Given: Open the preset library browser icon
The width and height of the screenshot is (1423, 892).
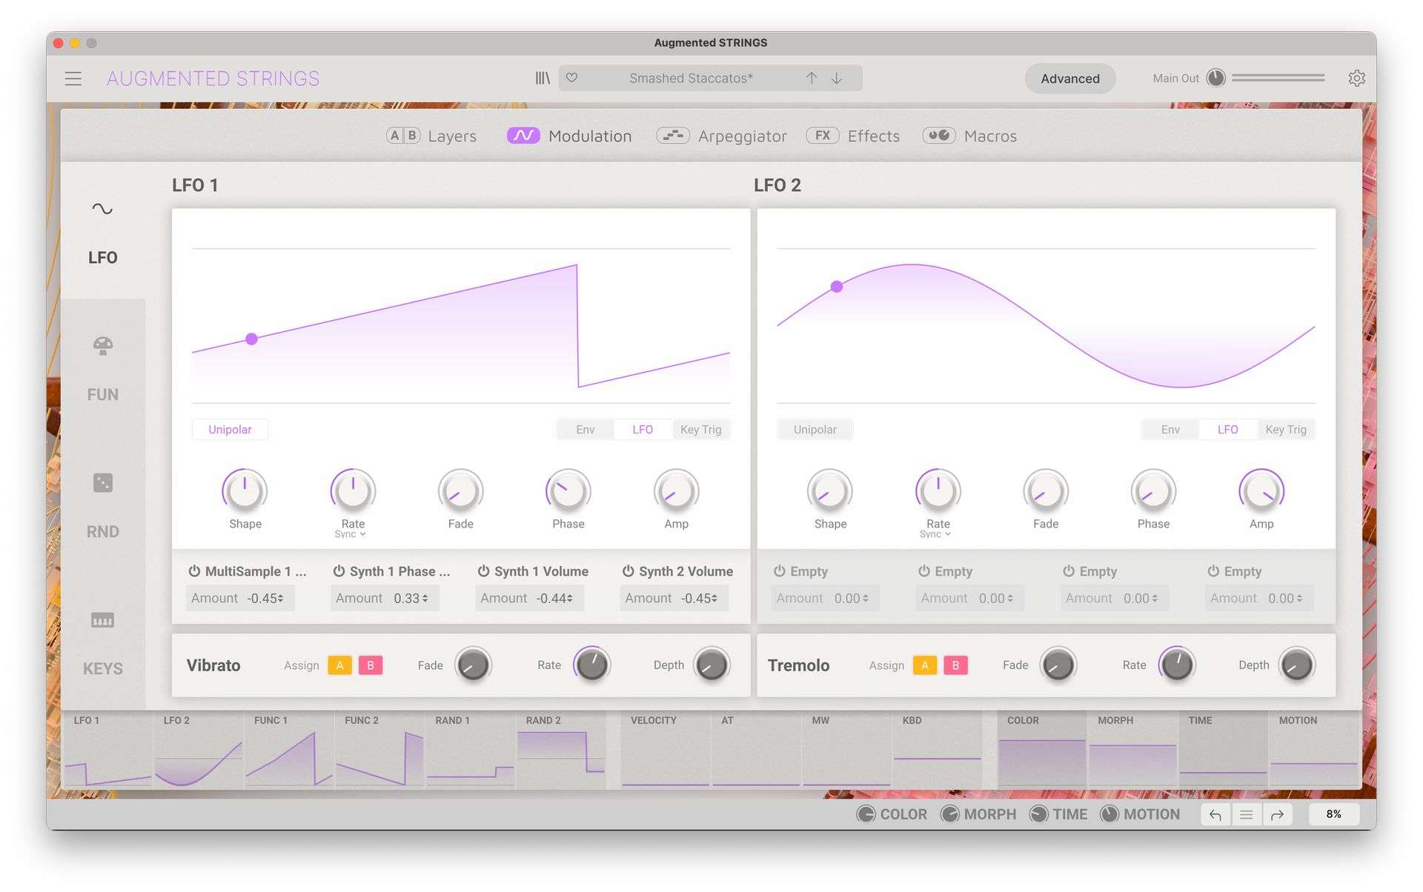Looking at the screenshot, I should tap(543, 78).
